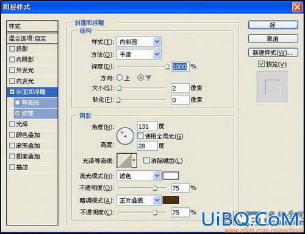
Task: Click the highlight opacity field 不透明度(O)
Action: (180, 188)
